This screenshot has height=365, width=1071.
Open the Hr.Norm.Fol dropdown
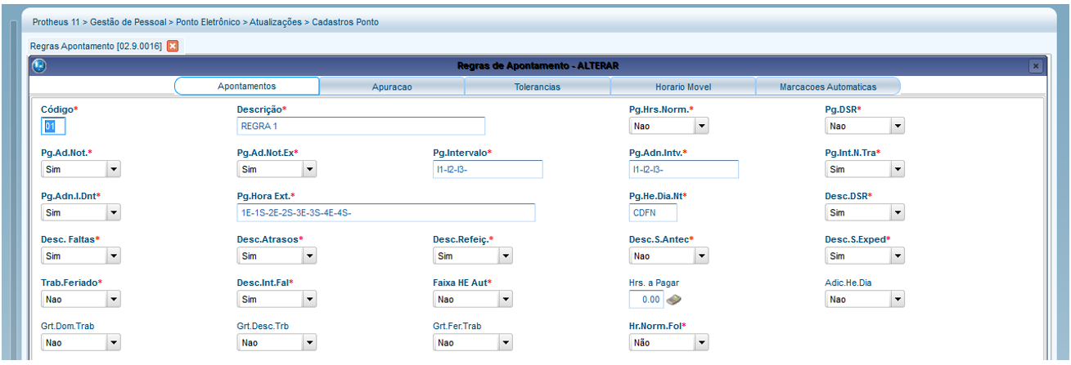701,343
